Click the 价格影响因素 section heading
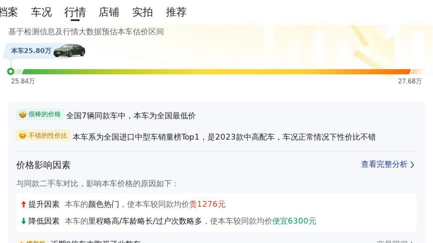 point(43,166)
